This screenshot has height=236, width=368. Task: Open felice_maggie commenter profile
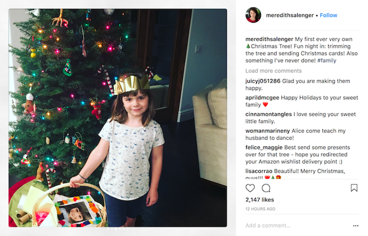tap(264, 147)
